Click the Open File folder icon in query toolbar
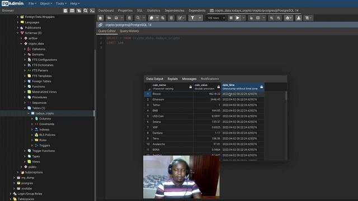This screenshot has height=201, width=358. (109, 18)
